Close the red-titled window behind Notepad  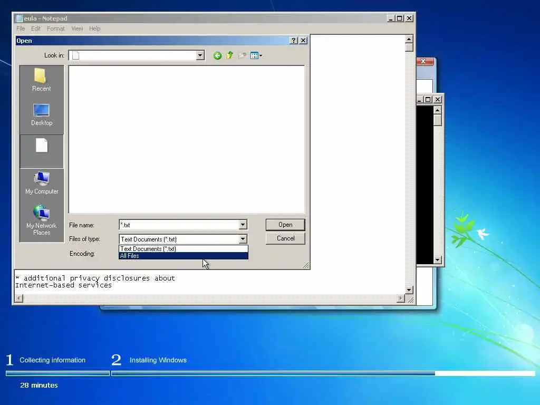[x=423, y=61]
